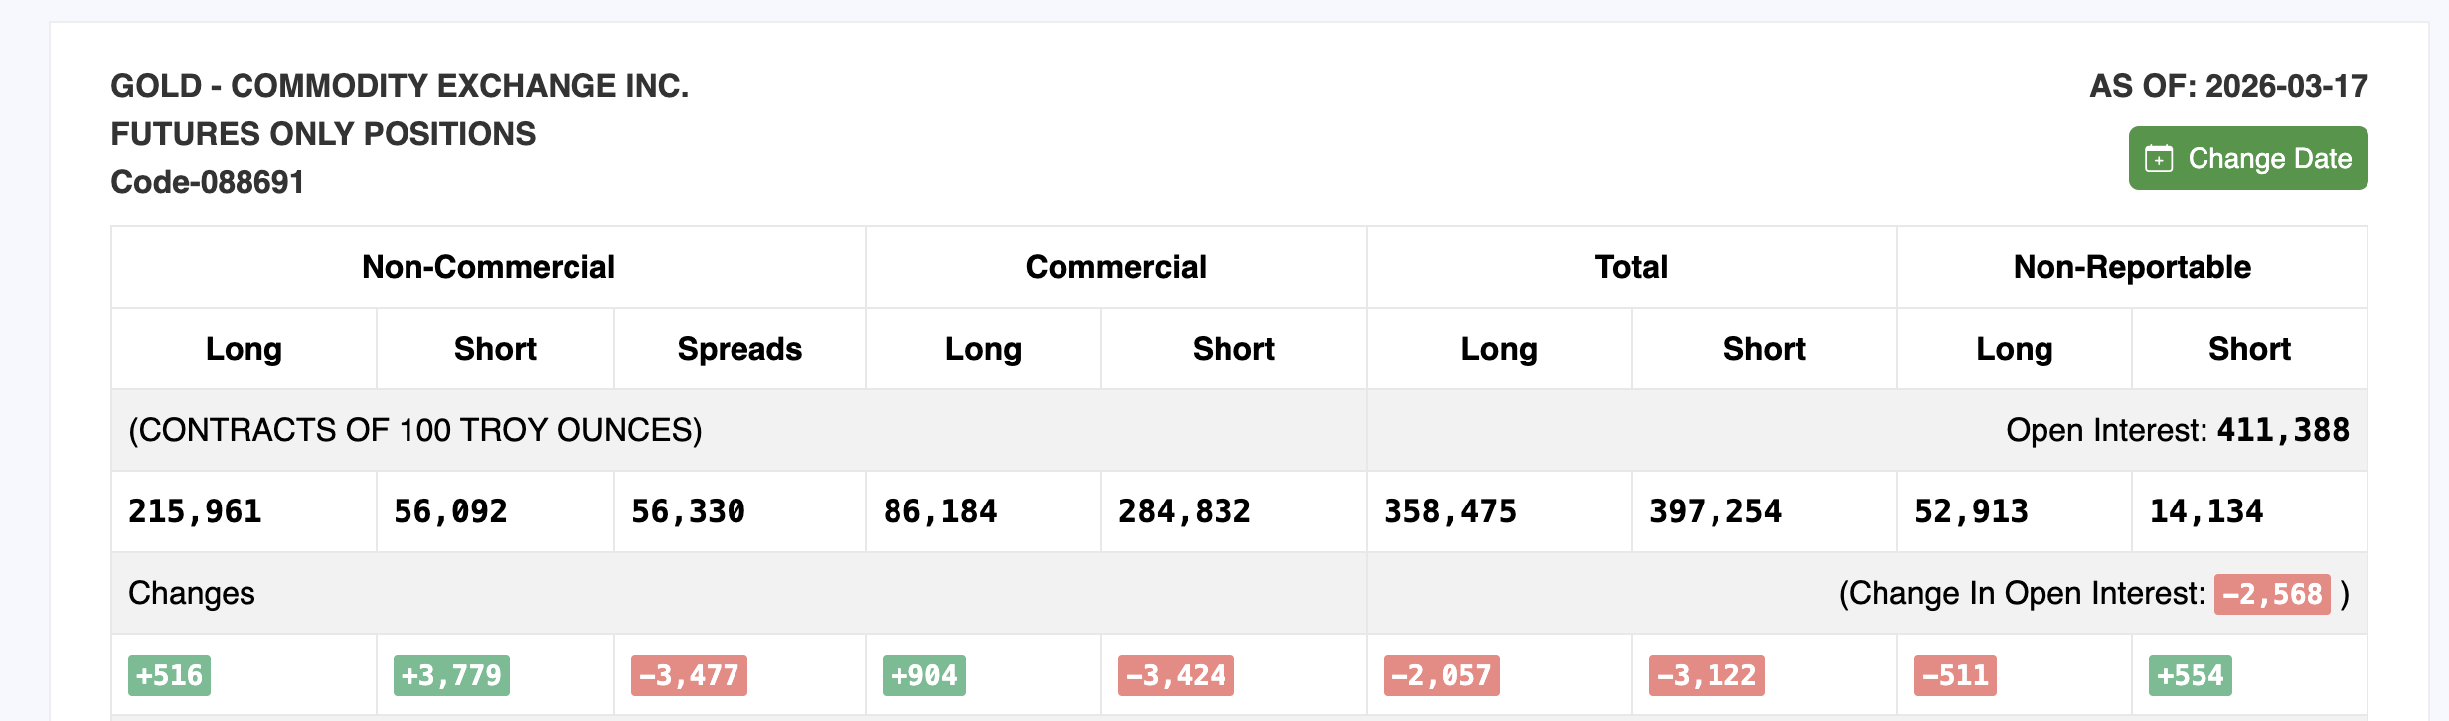The width and height of the screenshot is (2449, 721).
Task: Click the Short header under Commercial
Action: pos(1232,349)
